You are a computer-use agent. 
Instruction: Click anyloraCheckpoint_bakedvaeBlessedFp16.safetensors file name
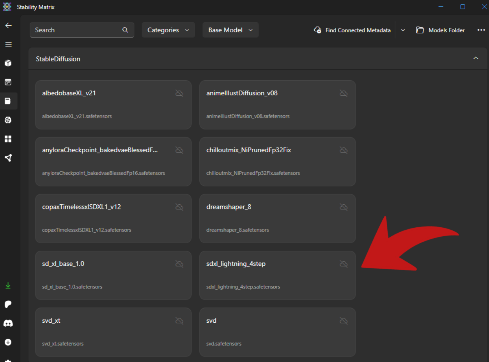103,173
